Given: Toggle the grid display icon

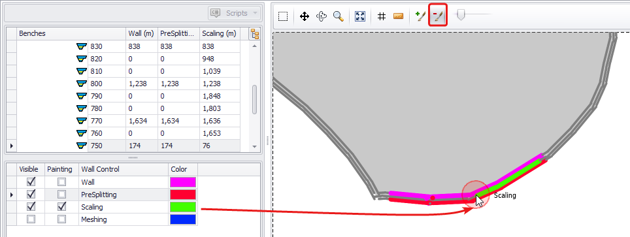Looking at the screenshot, I should (382, 16).
